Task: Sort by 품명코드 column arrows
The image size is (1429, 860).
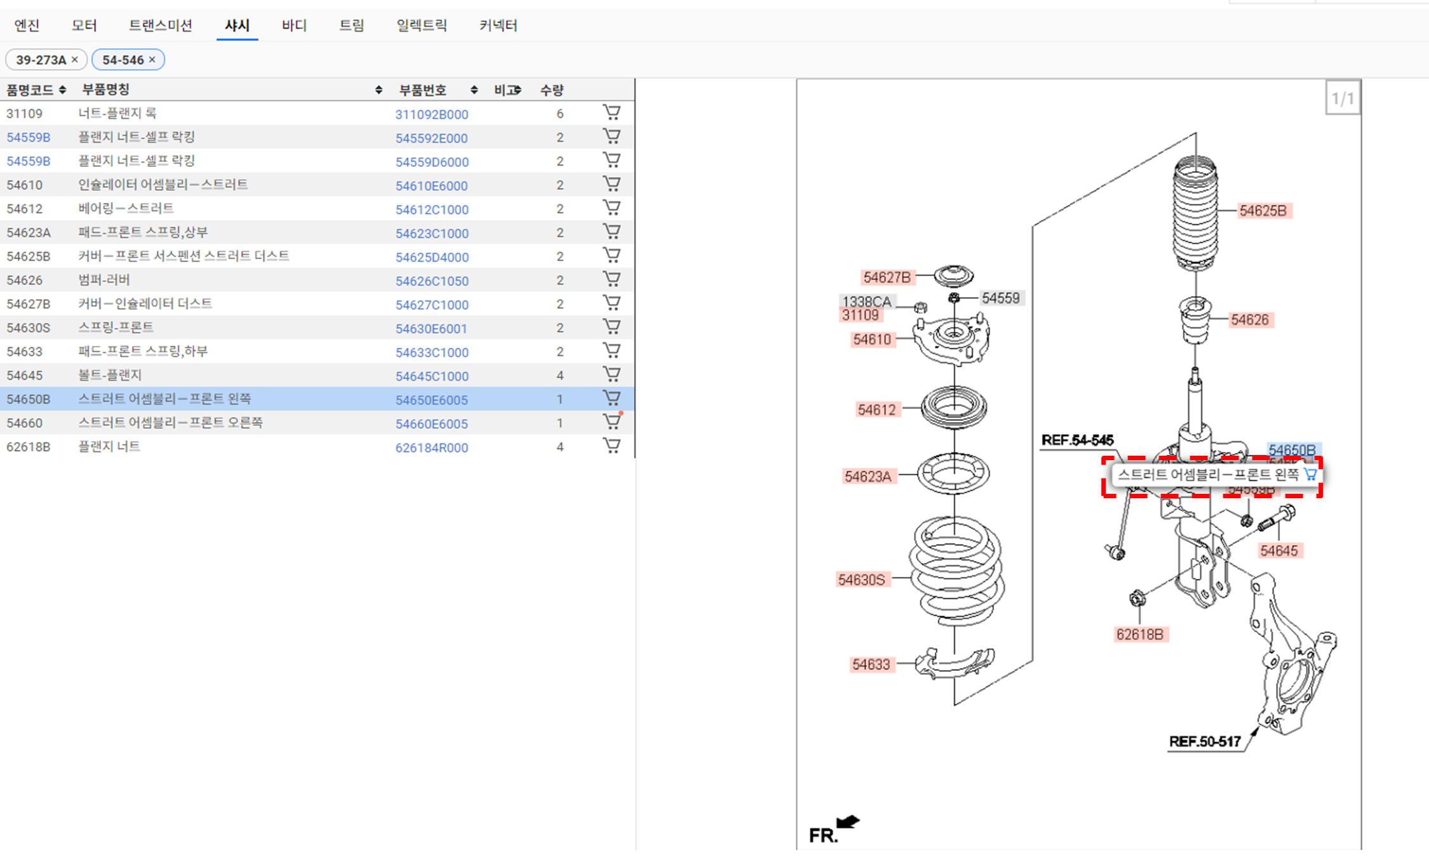Action: [x=62, y=90]
